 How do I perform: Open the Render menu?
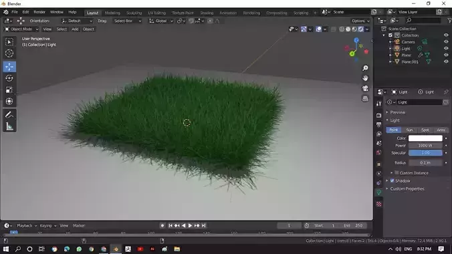[39, 12]
